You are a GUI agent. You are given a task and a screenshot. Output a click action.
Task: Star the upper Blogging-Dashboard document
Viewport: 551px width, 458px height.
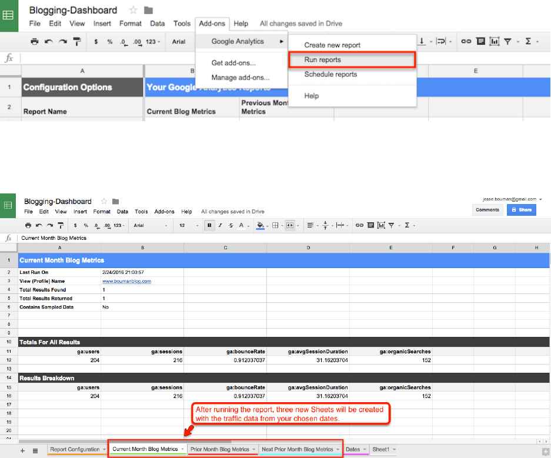coord(133,10)
